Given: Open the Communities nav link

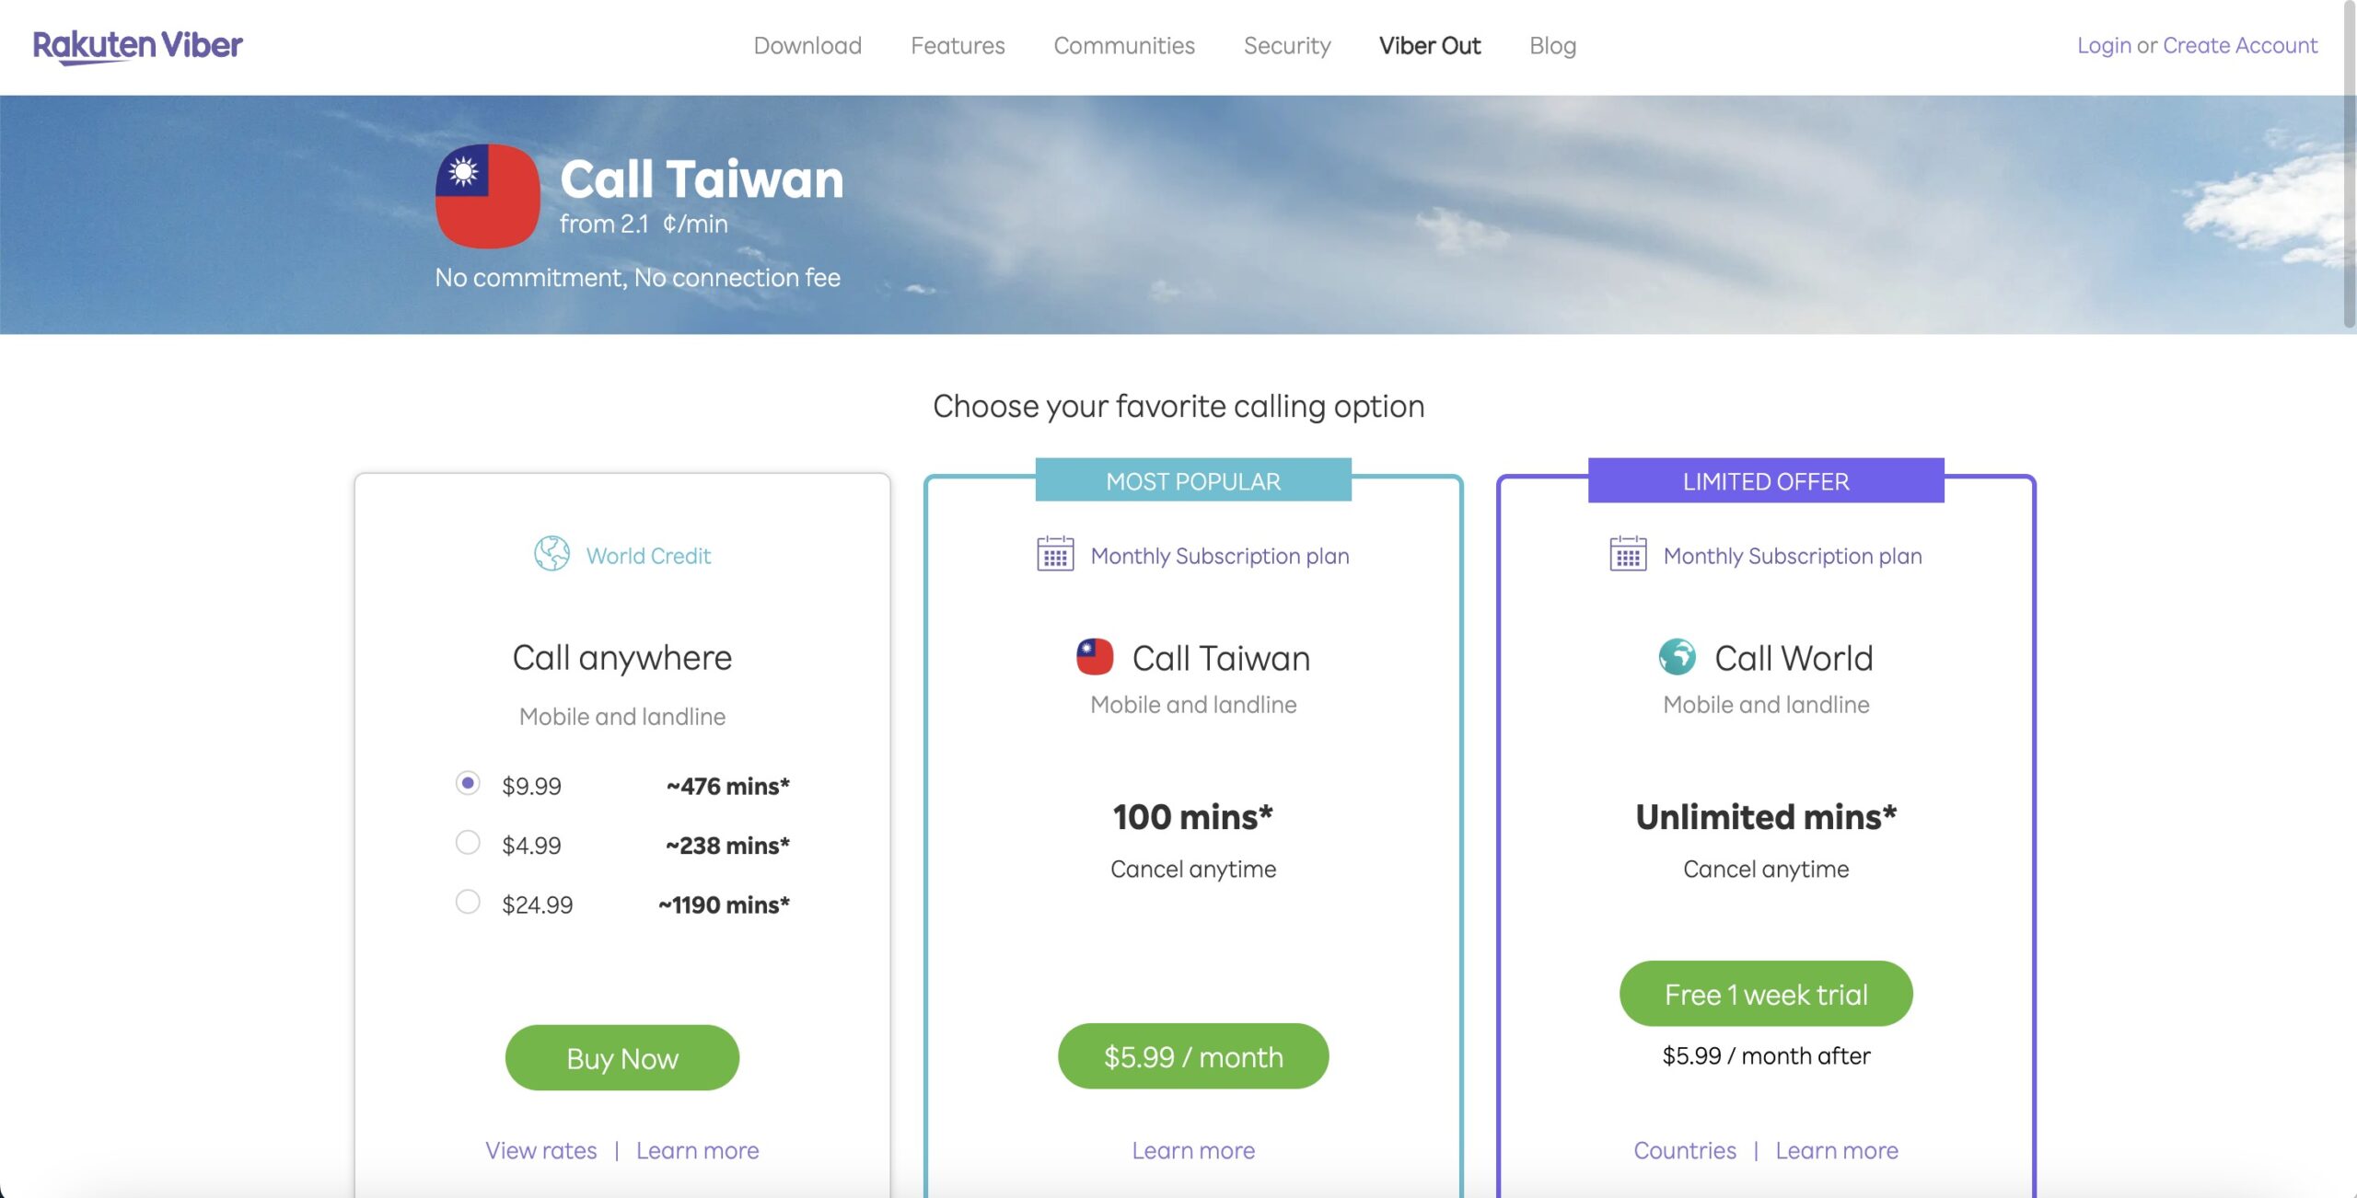Looking at the screenshot, I should click(1124, 46).
